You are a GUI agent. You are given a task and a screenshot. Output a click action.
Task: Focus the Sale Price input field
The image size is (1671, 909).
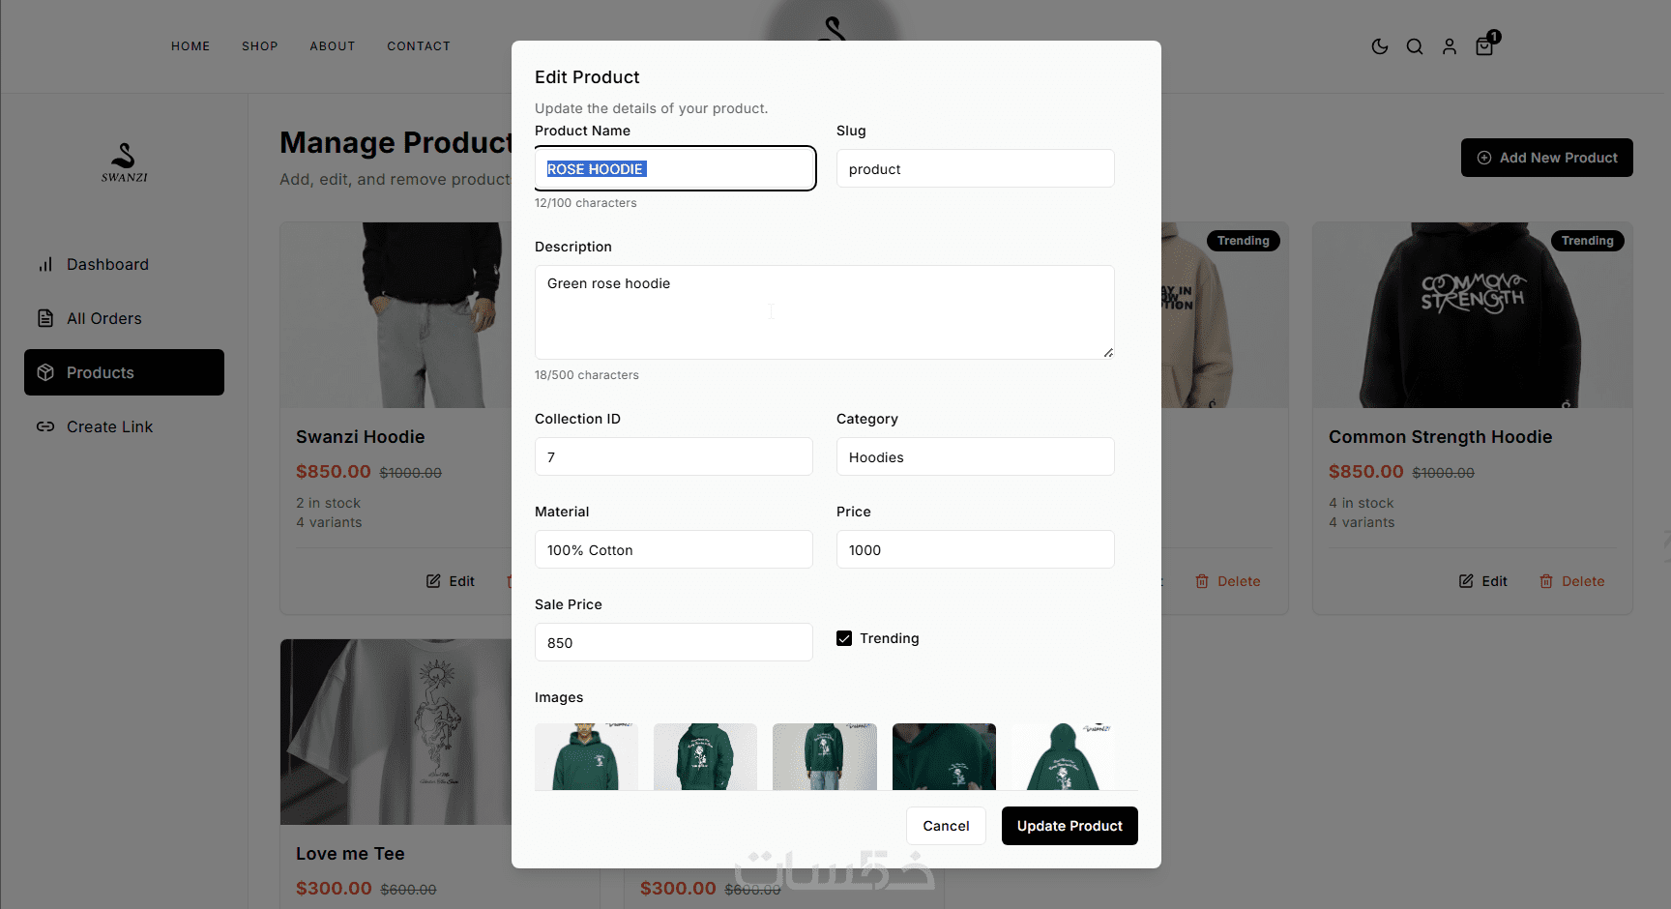tap(673, 642)
